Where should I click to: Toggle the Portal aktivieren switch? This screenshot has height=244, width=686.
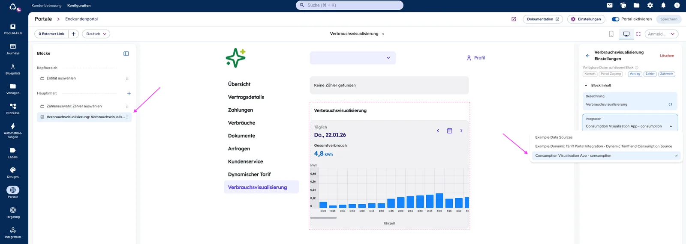[x=615, y=19]
